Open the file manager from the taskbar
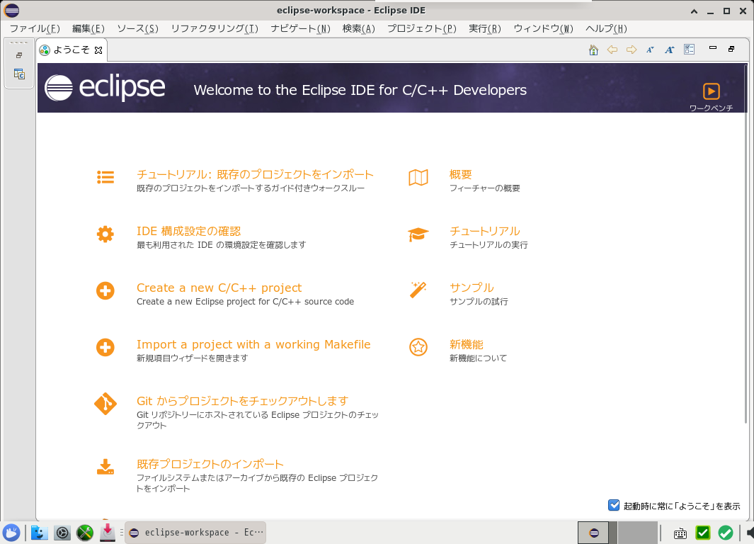 point(39,533)
